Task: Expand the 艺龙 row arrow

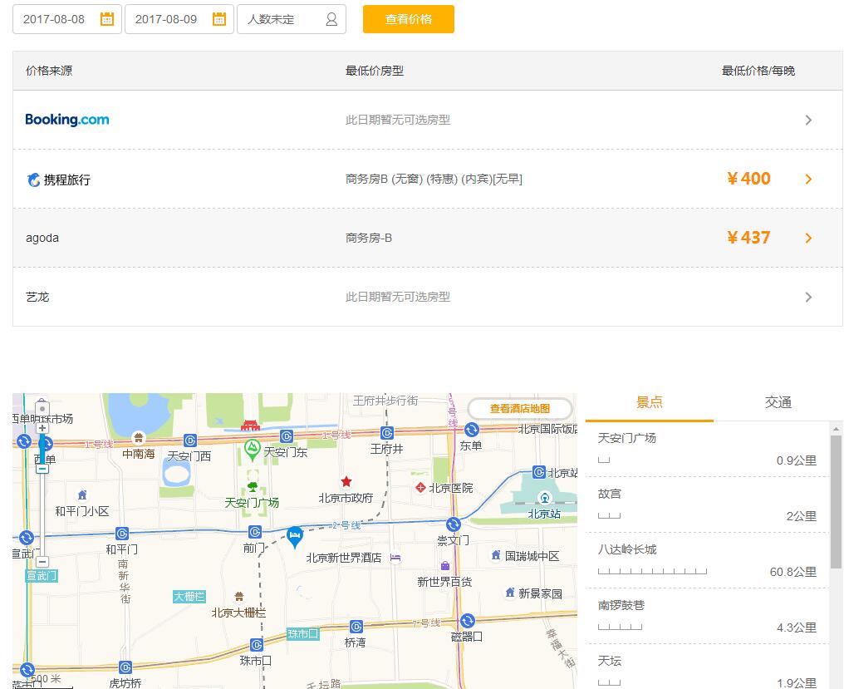Action: (x=808, y=298)
